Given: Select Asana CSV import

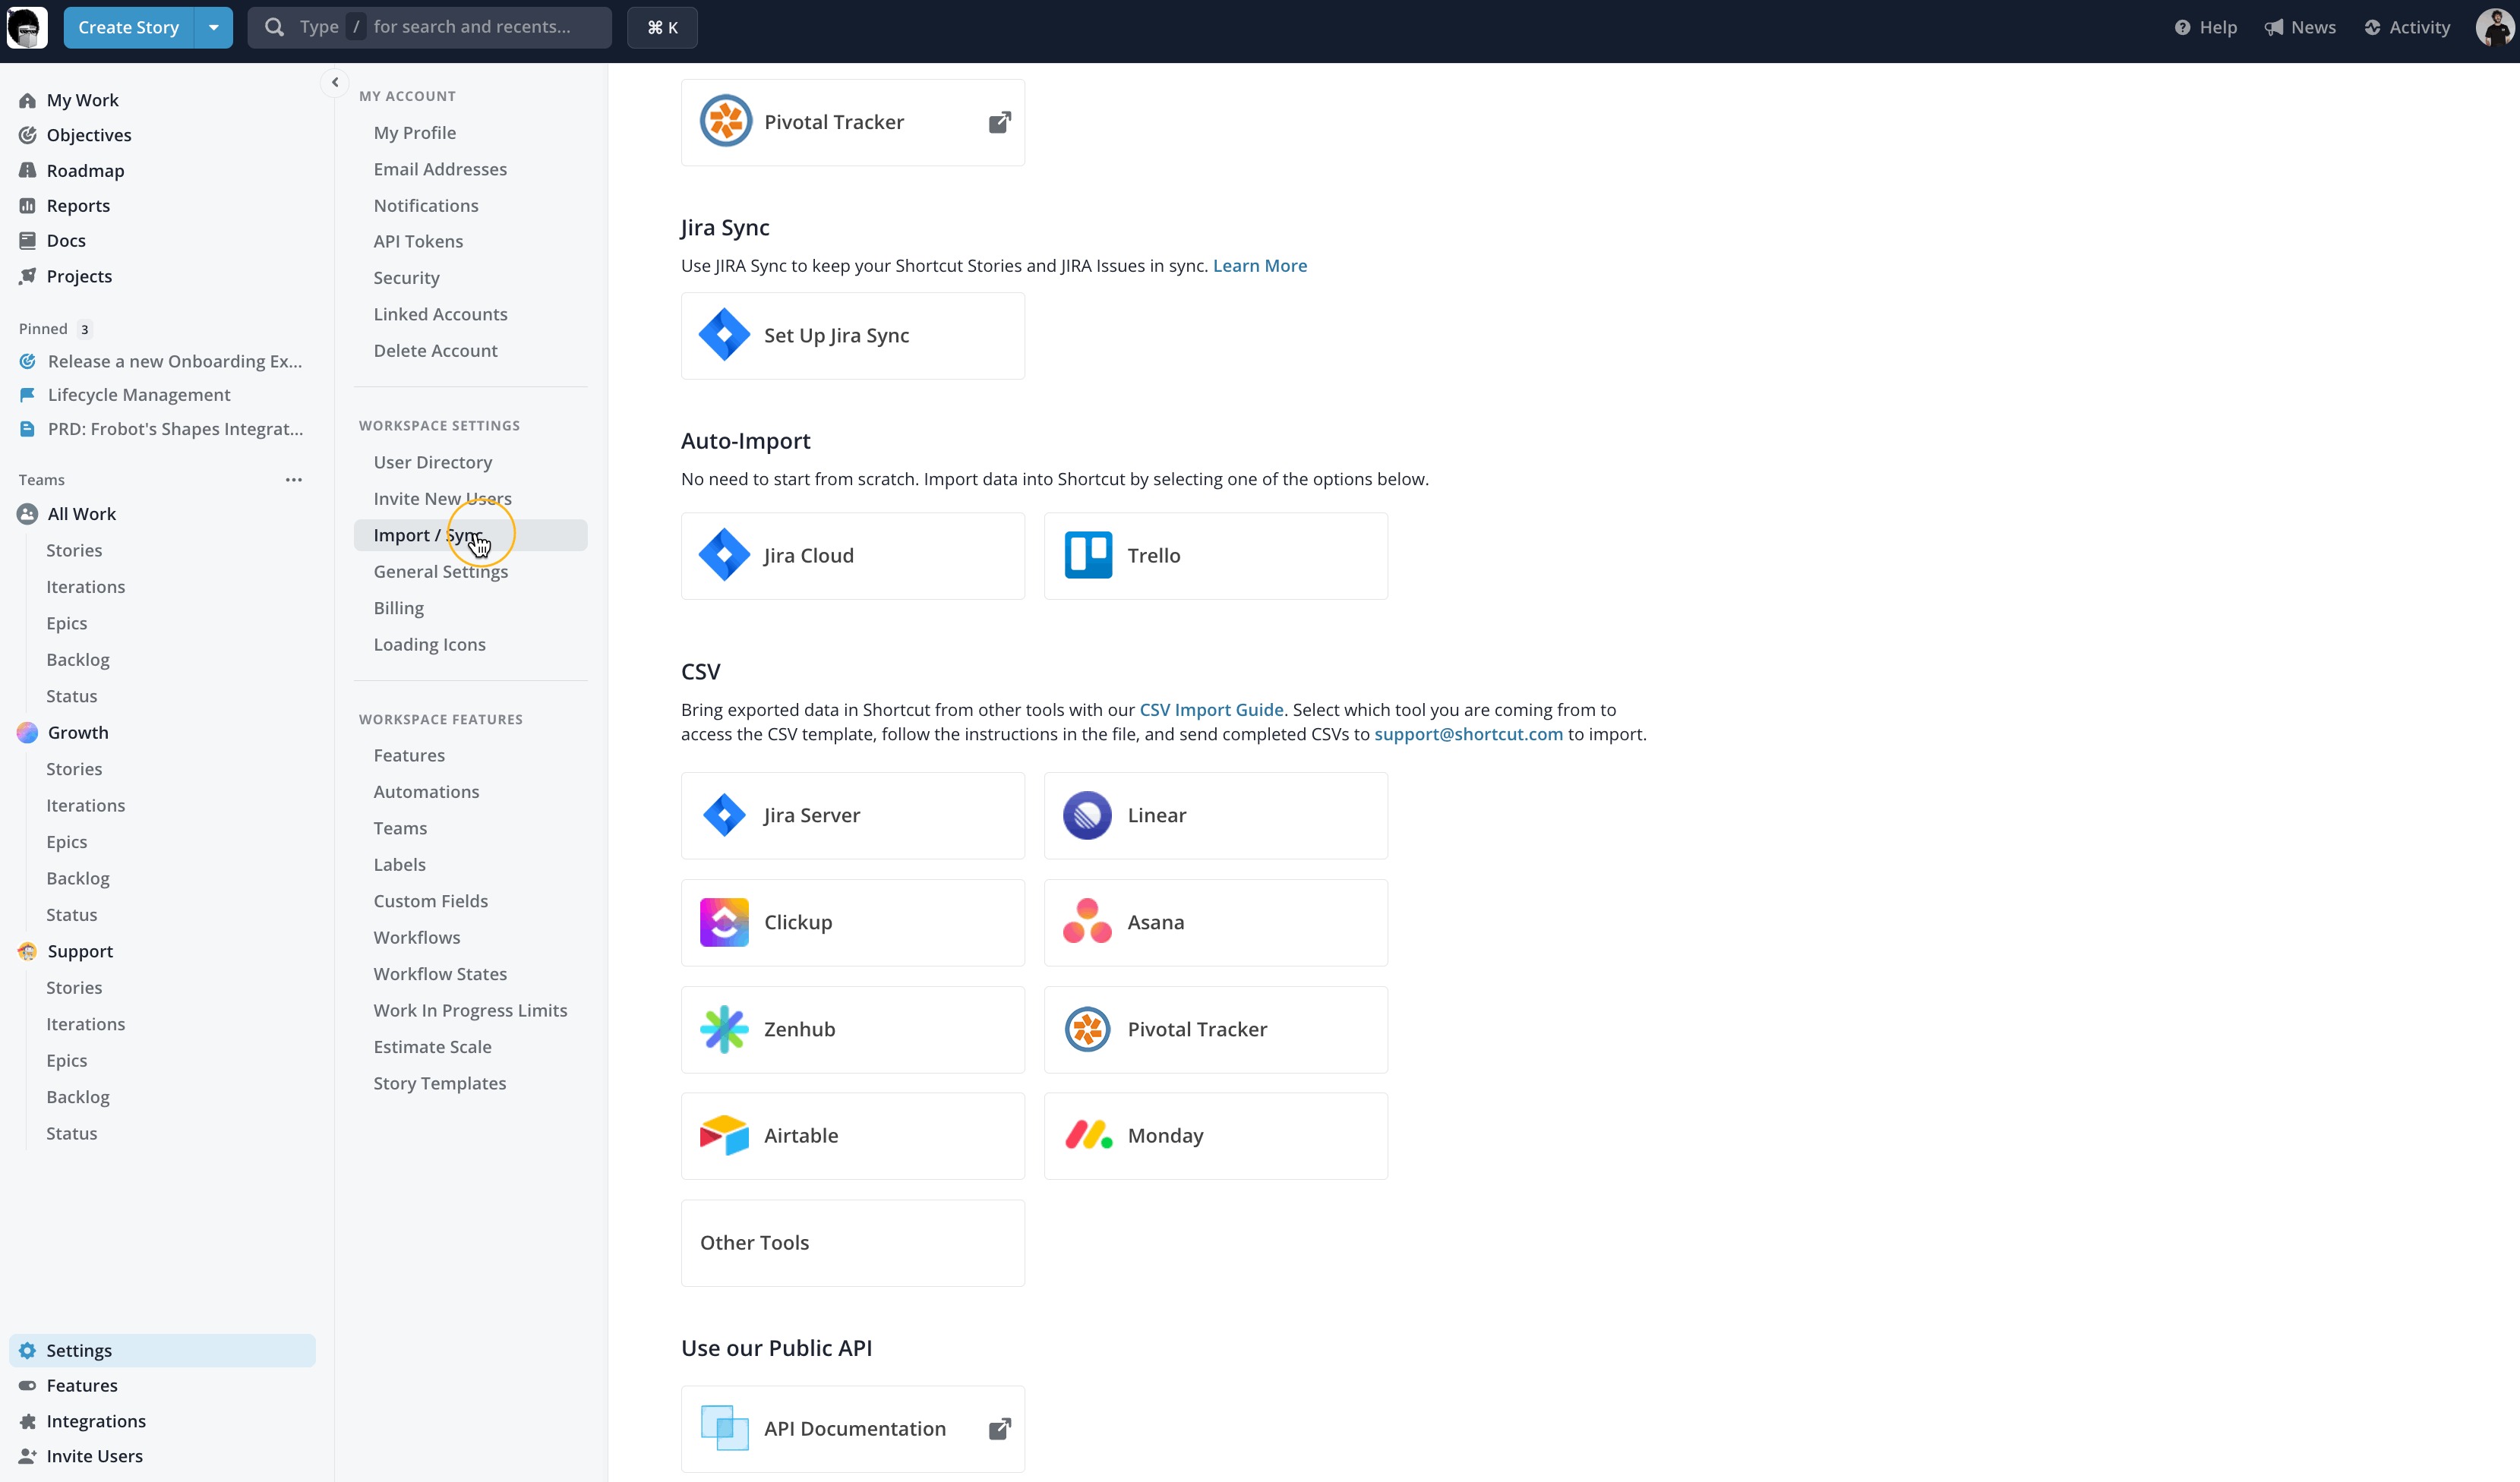Looking at the screenshot, I should tap(1216, 923).
